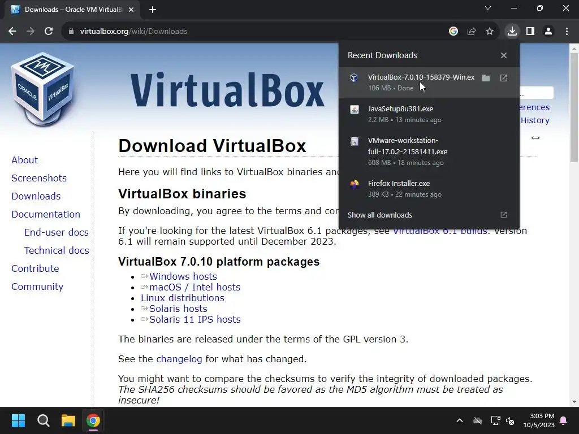Viewport: 579px width, 434px height.
Task: Select the Downloads – Oracle VM VirtualBox tab
Action: pyautogui.click(x=72, y=10)
